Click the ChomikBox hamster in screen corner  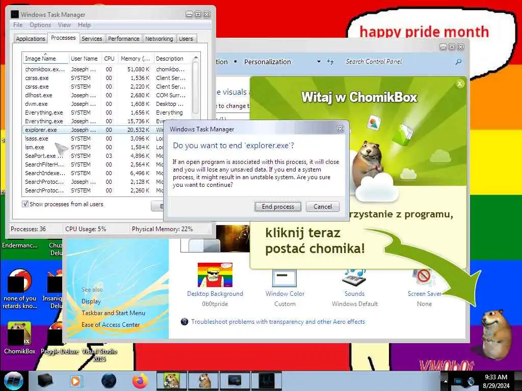pyautogui.click(x=495, y=335)
